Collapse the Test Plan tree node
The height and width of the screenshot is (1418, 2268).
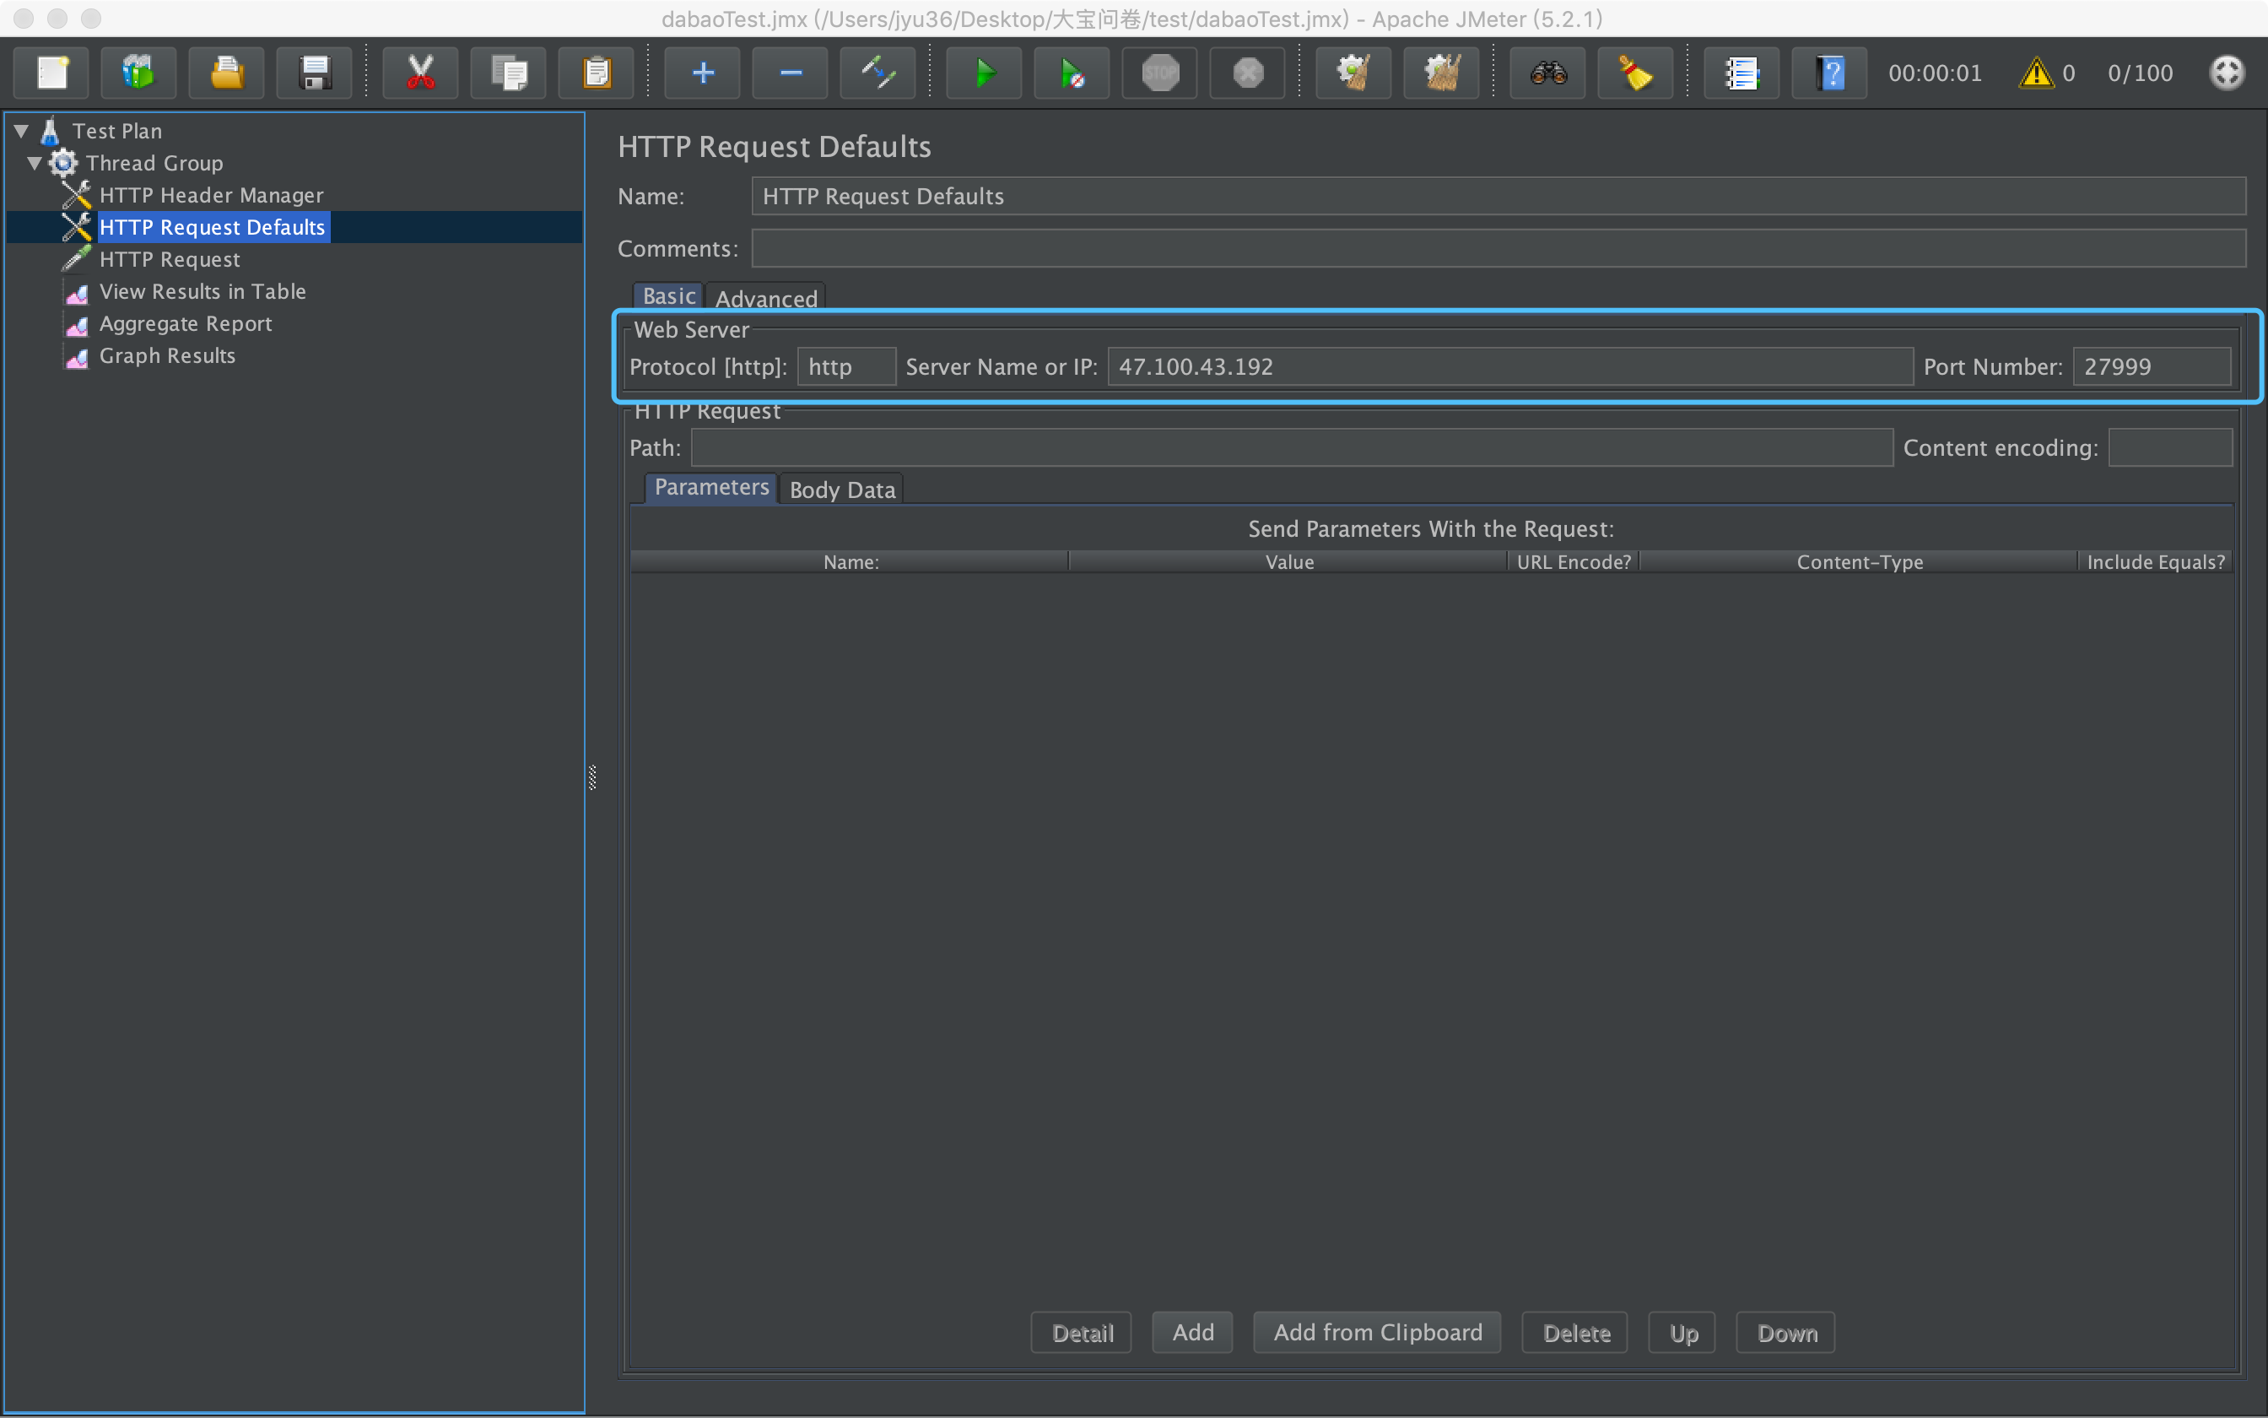point(22,132)
